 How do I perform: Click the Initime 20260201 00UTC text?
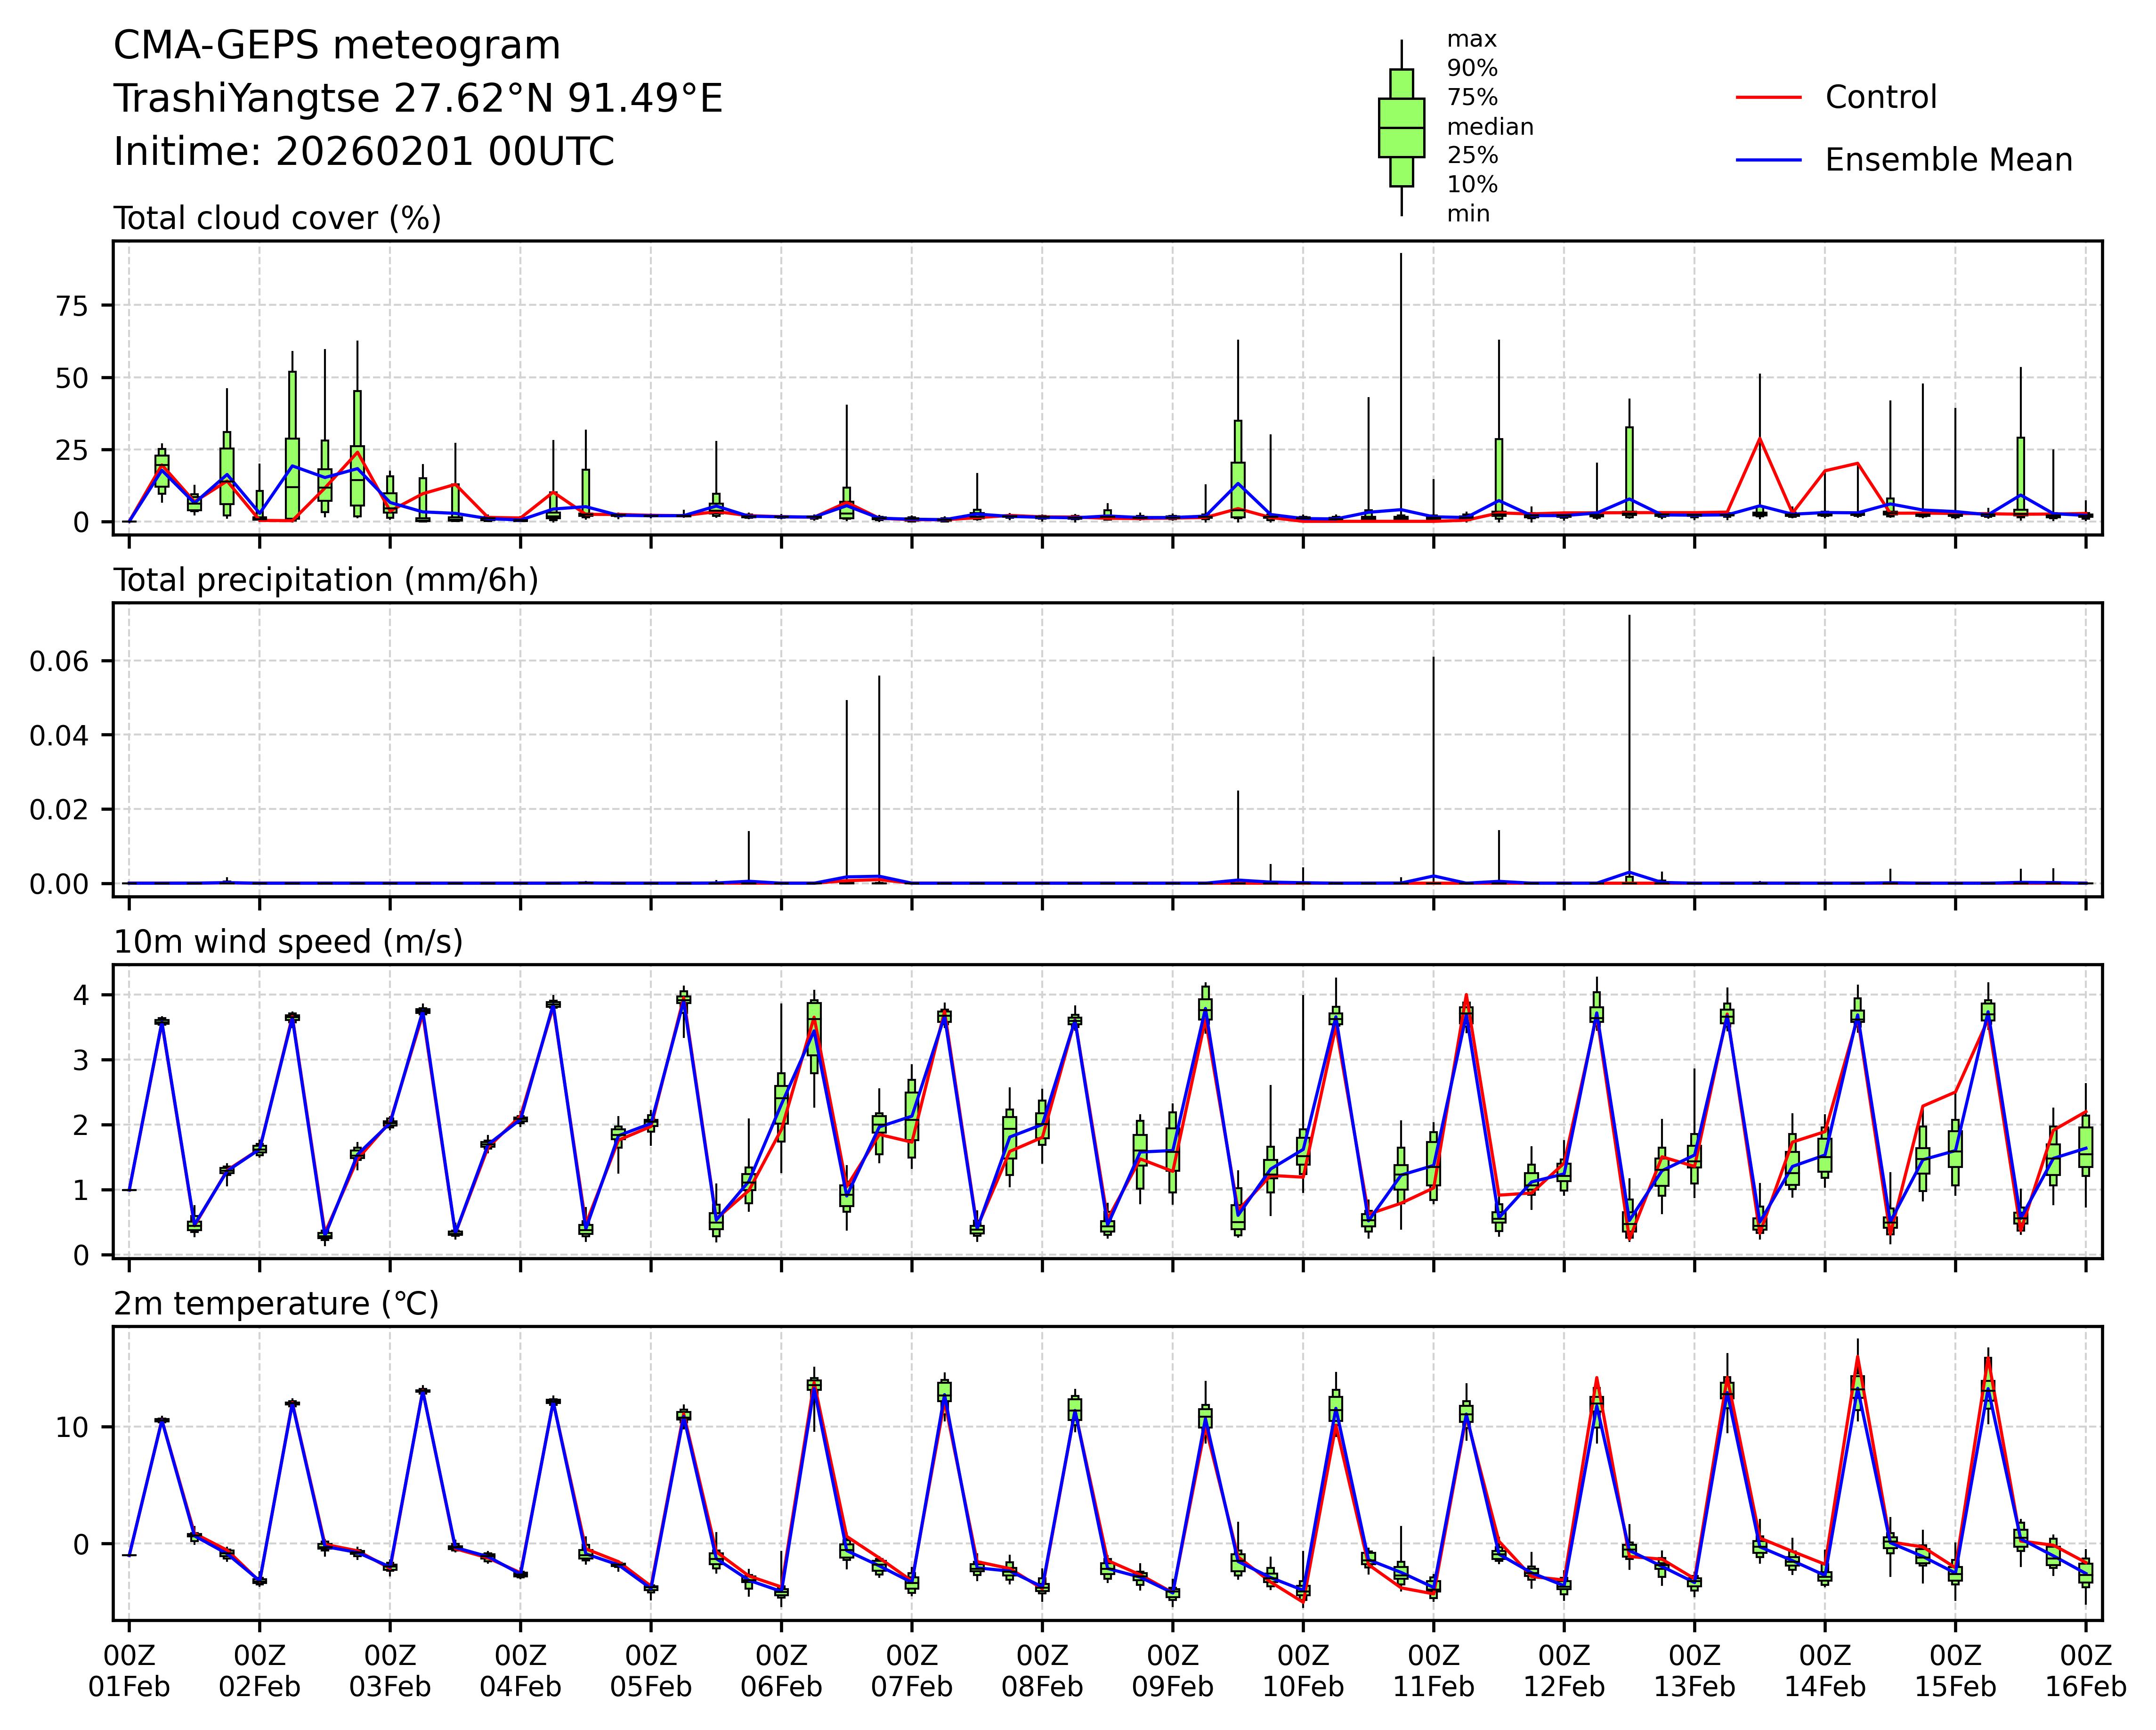coord(364,152)
